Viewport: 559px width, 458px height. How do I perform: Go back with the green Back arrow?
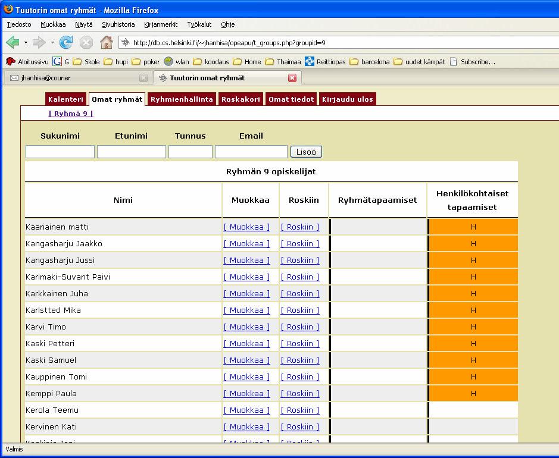(13, 43)
